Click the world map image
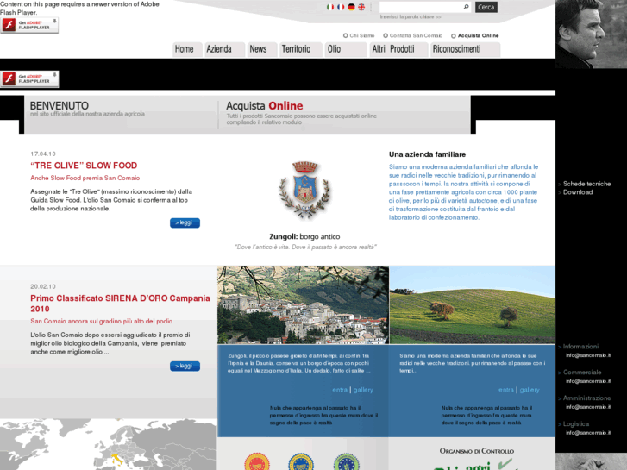The height and width of the screenshot is (470, 627). 109,444
